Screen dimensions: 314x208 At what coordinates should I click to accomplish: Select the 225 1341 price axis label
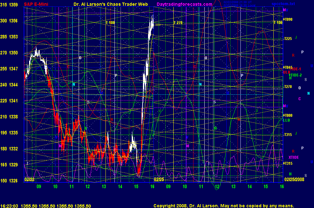coord(9,101)
